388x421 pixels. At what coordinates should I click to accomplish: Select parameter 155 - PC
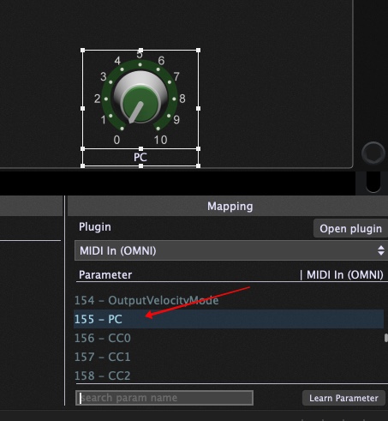pos(229,319)
